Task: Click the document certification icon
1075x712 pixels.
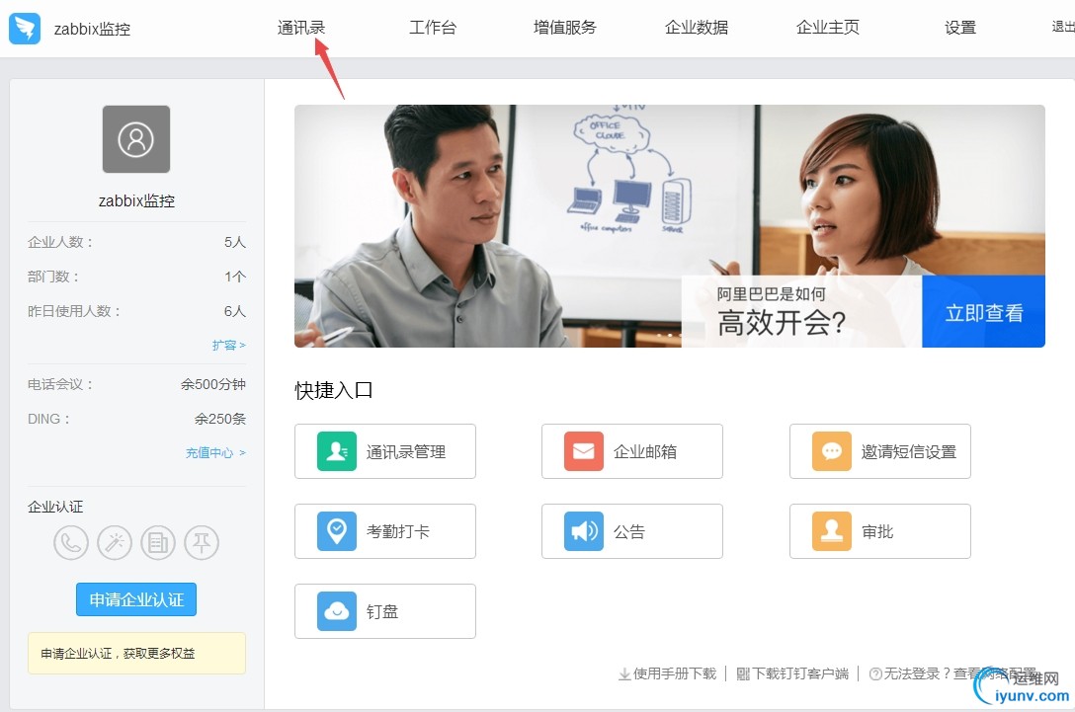Action: (158, 543)
